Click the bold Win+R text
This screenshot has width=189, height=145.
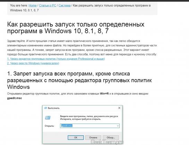[104, 94]
